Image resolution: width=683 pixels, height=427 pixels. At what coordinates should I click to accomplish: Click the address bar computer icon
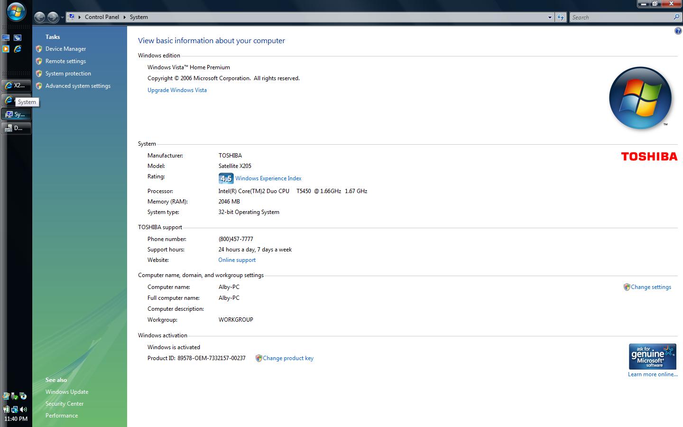coord(71,17)
